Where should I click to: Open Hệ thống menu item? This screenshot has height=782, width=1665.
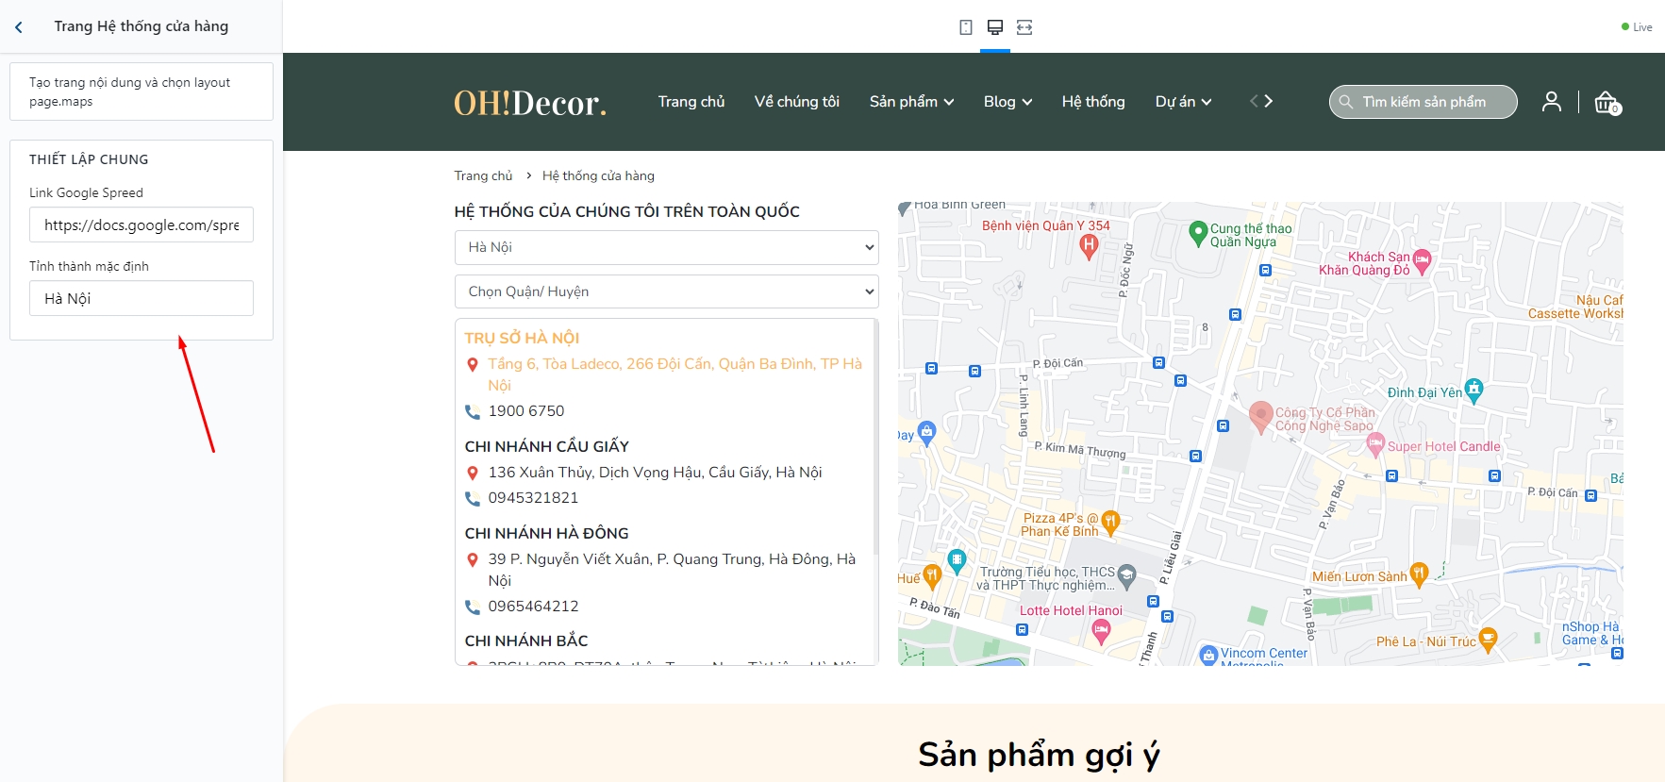[1093, 101]
